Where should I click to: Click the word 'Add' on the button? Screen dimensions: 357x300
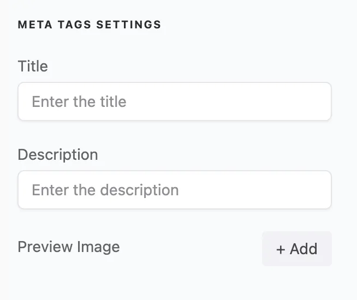point(304,249)
